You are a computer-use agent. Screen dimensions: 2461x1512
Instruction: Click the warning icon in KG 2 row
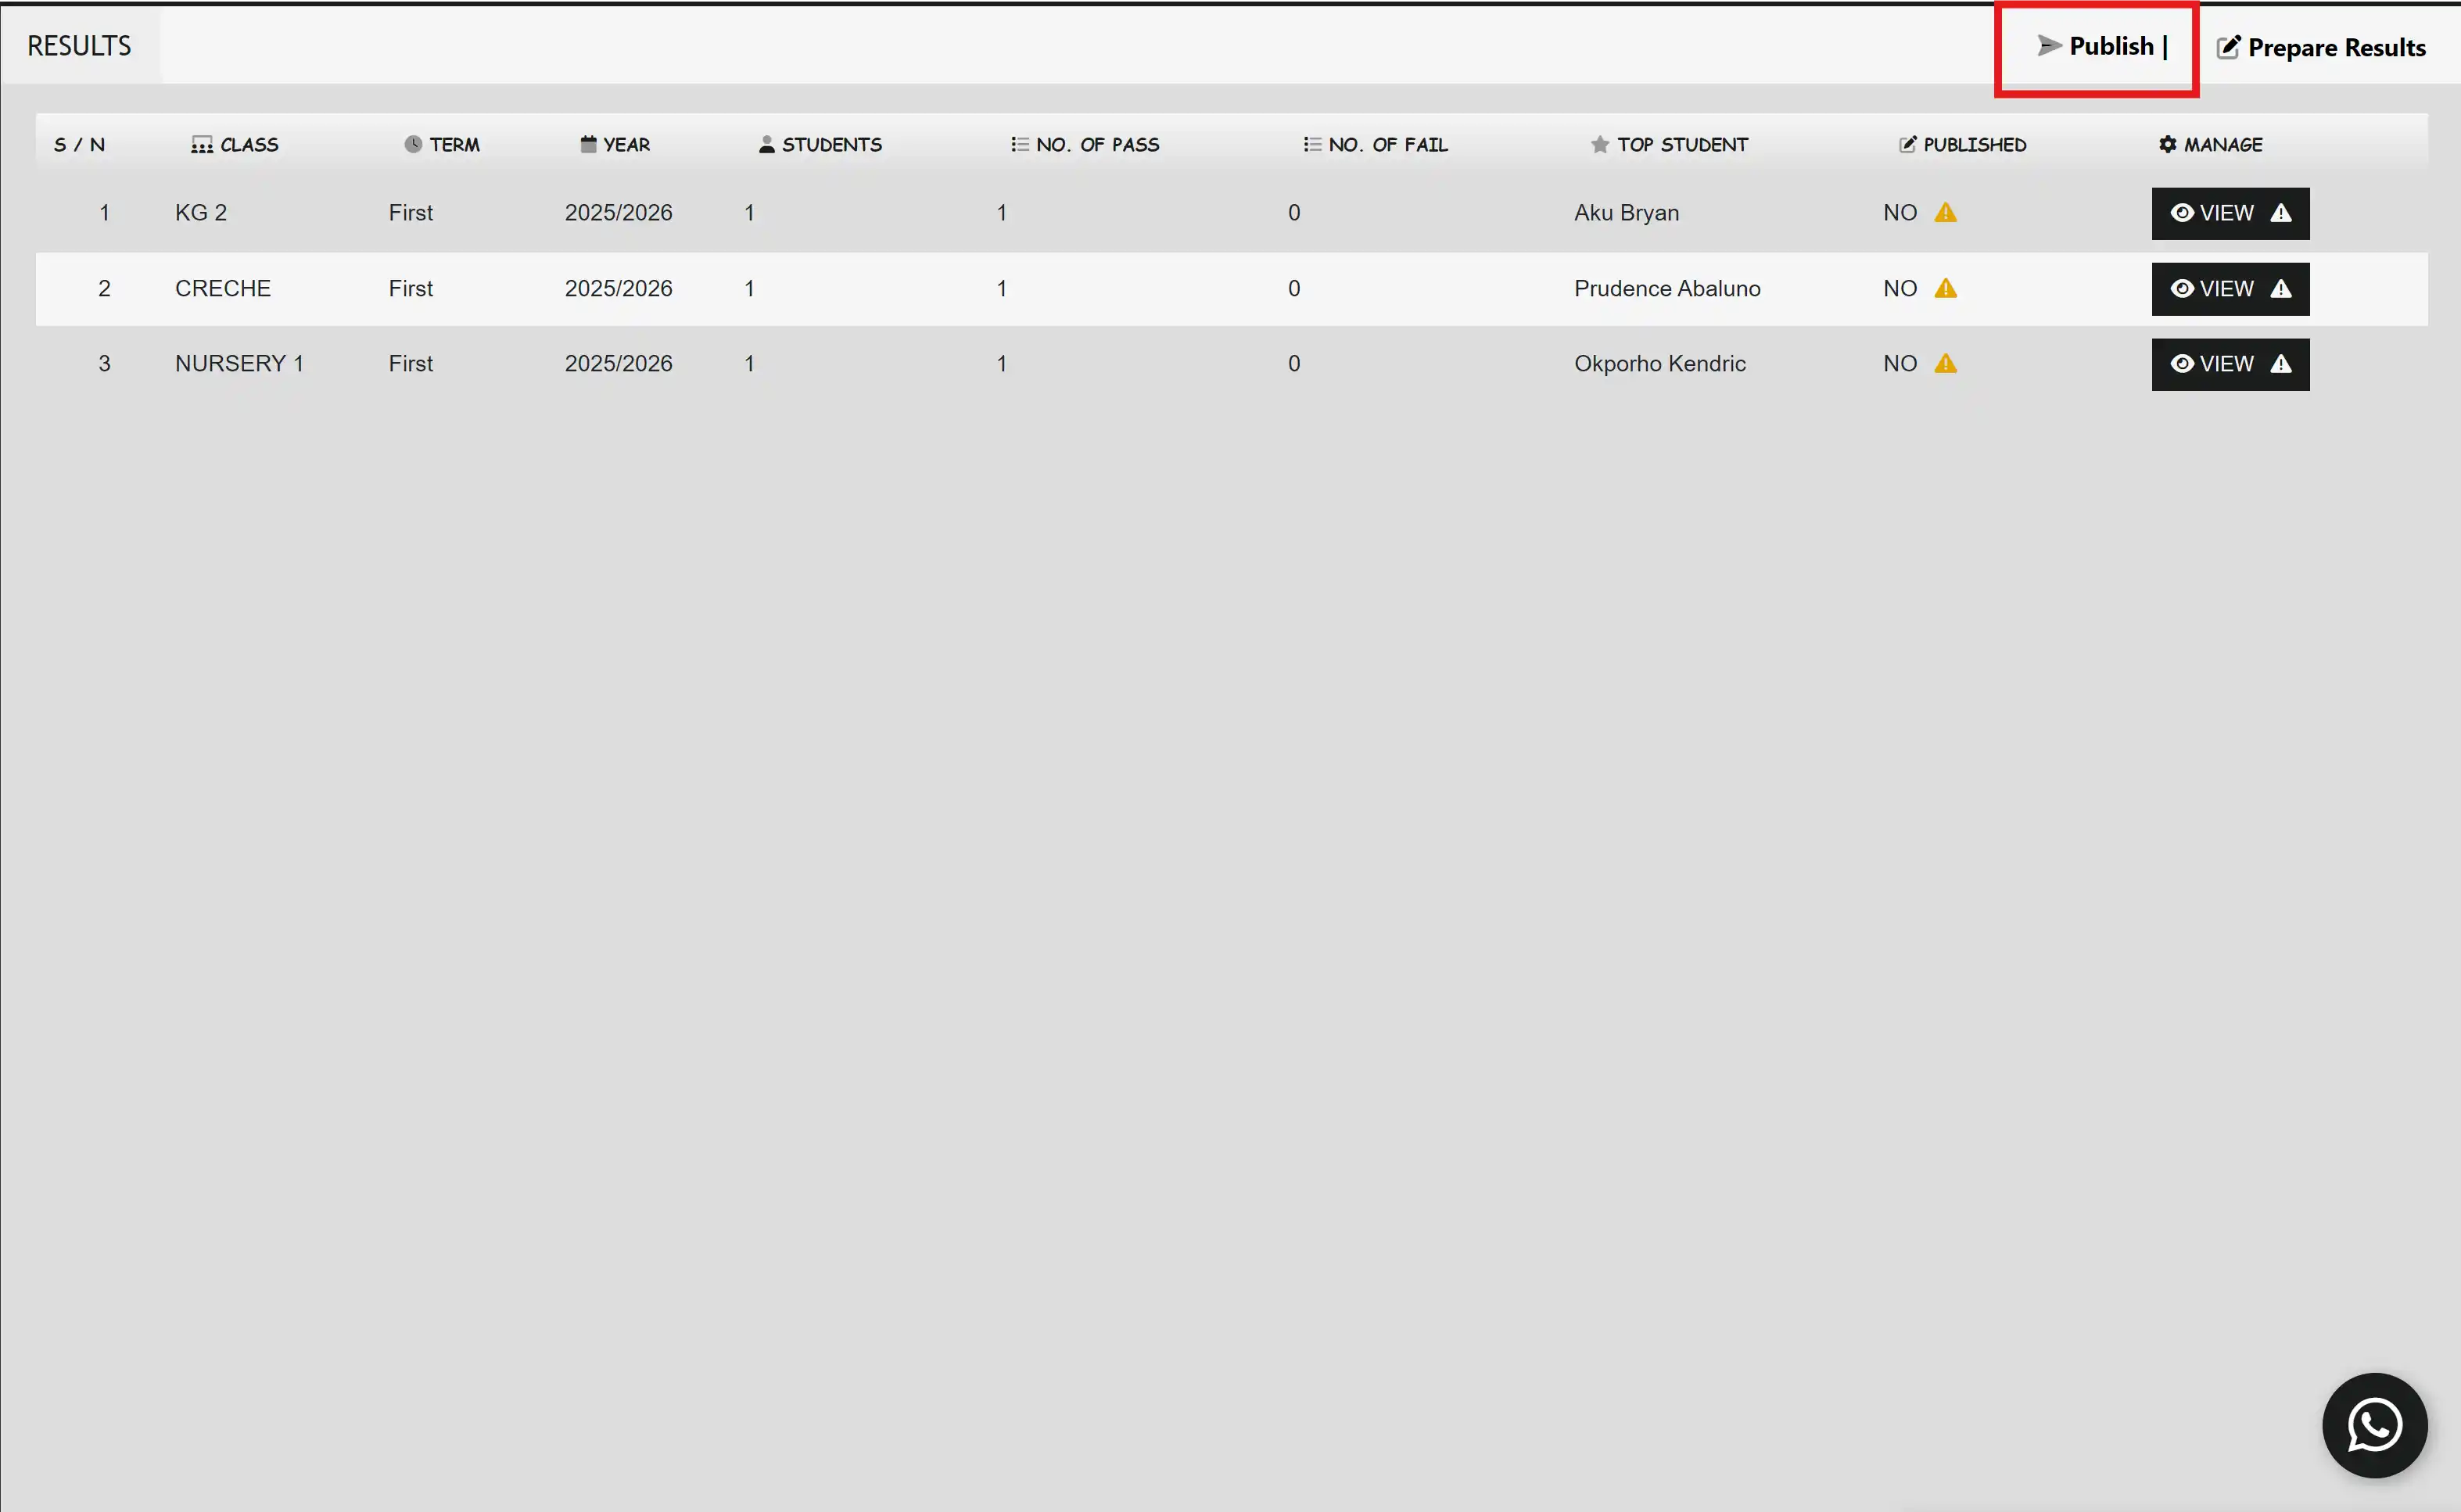click(1945, 213)
